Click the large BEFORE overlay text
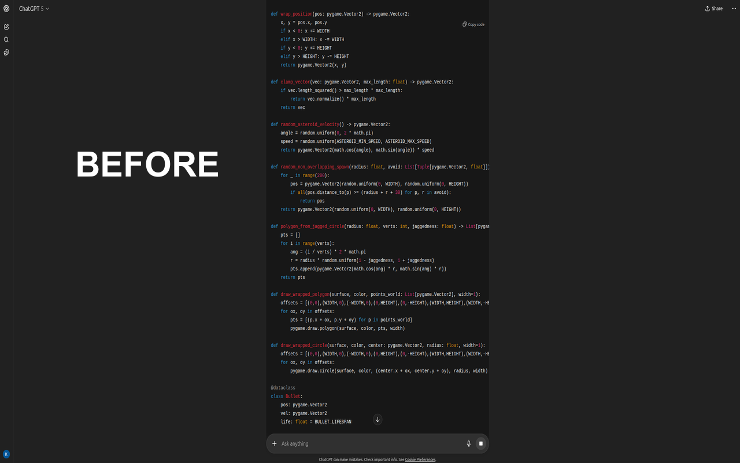Screen dimensions: 740x463 (x=147, y=164)
